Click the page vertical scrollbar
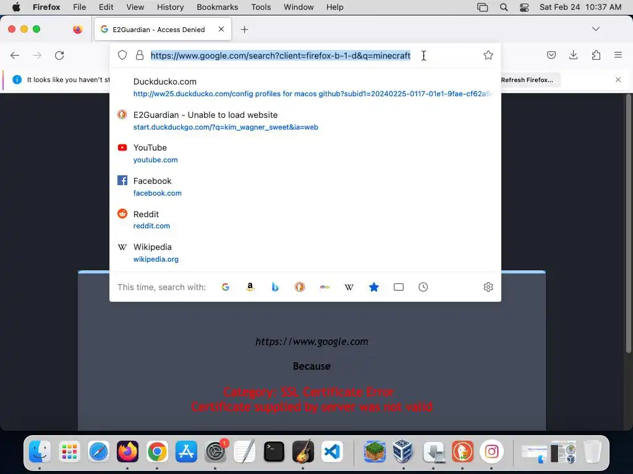This screenshot has height=474, width=633. [628, 223]
